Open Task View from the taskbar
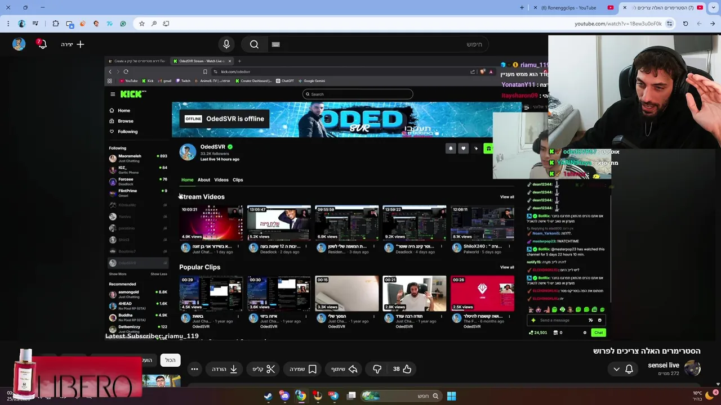The height and width of the screenshot is (405, 721). pos(351,396)
